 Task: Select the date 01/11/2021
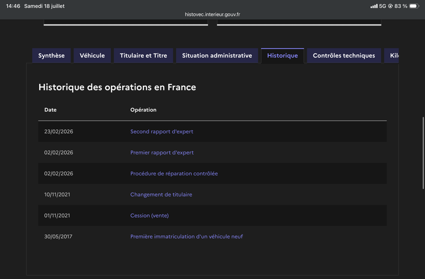[x=57, y=216]
